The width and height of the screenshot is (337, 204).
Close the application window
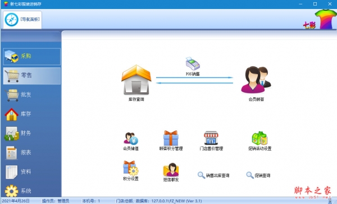[330, 4]
